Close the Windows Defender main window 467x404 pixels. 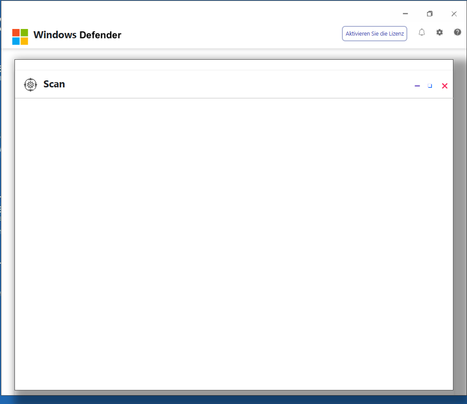(454, 14)
